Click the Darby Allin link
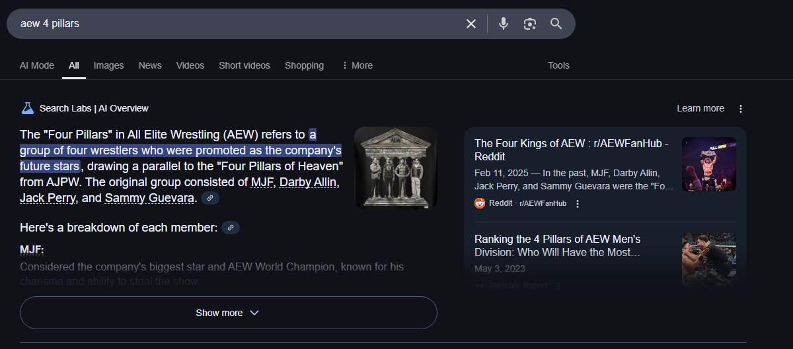This screenshot has height=349, width=793. coord(309,182)
